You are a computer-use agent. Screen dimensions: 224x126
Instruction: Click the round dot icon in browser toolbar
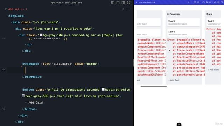pyautogui.click(x=207, y=2)
